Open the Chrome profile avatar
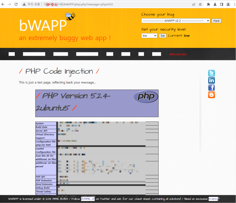Screen dimensions: 236x203 click(x=228, y=4)
